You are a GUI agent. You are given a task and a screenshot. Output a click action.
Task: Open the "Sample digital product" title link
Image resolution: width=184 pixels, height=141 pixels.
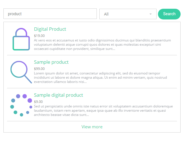(x=59, y=95)
